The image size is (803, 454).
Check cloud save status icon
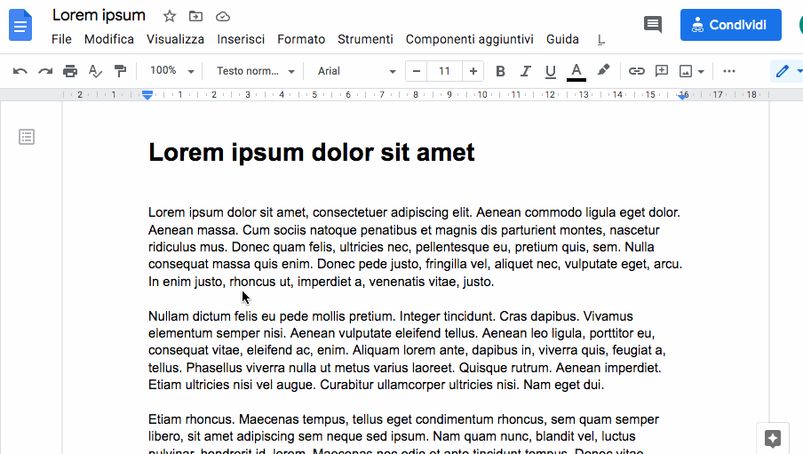(223, 16)
